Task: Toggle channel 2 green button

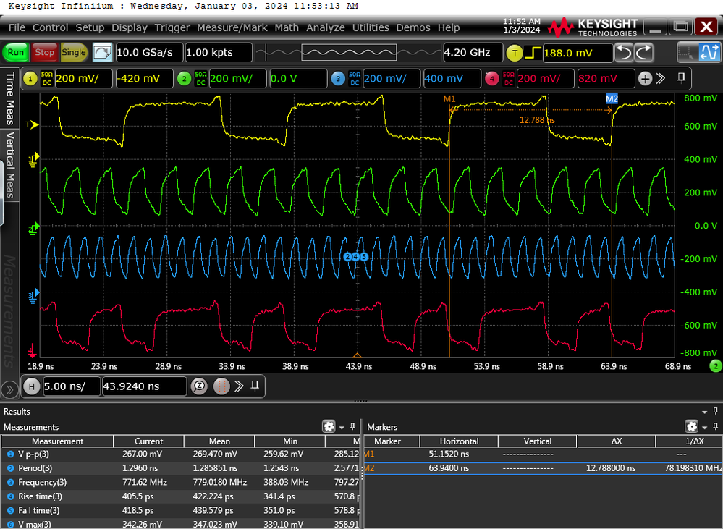Action: [185, 79]
